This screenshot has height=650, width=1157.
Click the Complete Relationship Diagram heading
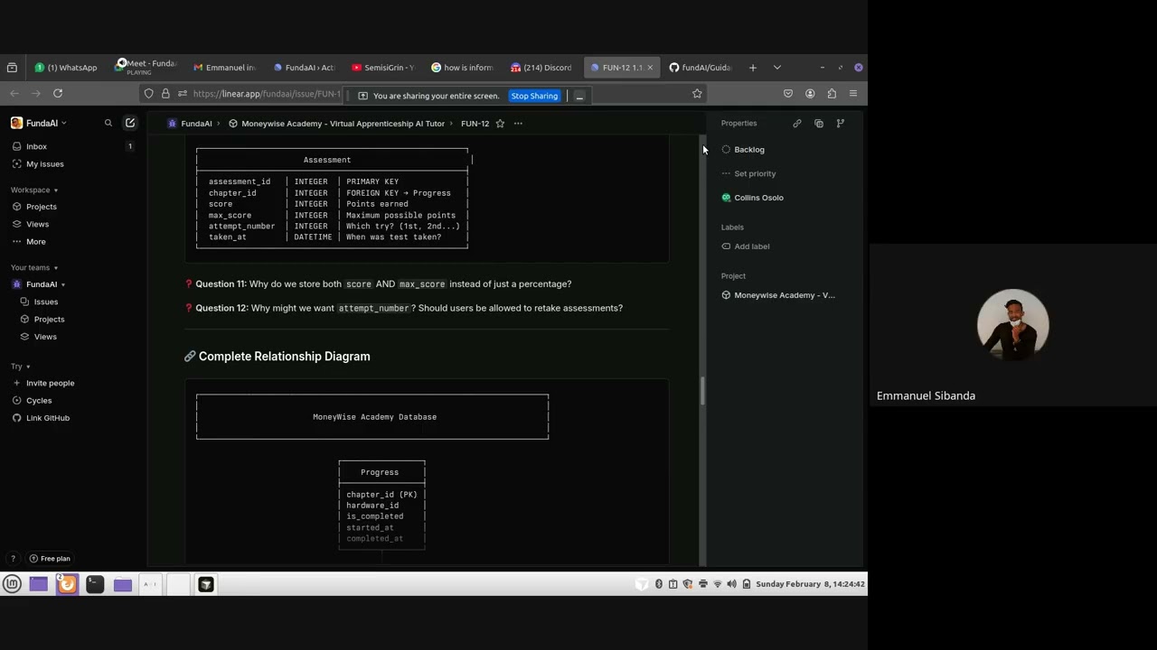point(284,357)
